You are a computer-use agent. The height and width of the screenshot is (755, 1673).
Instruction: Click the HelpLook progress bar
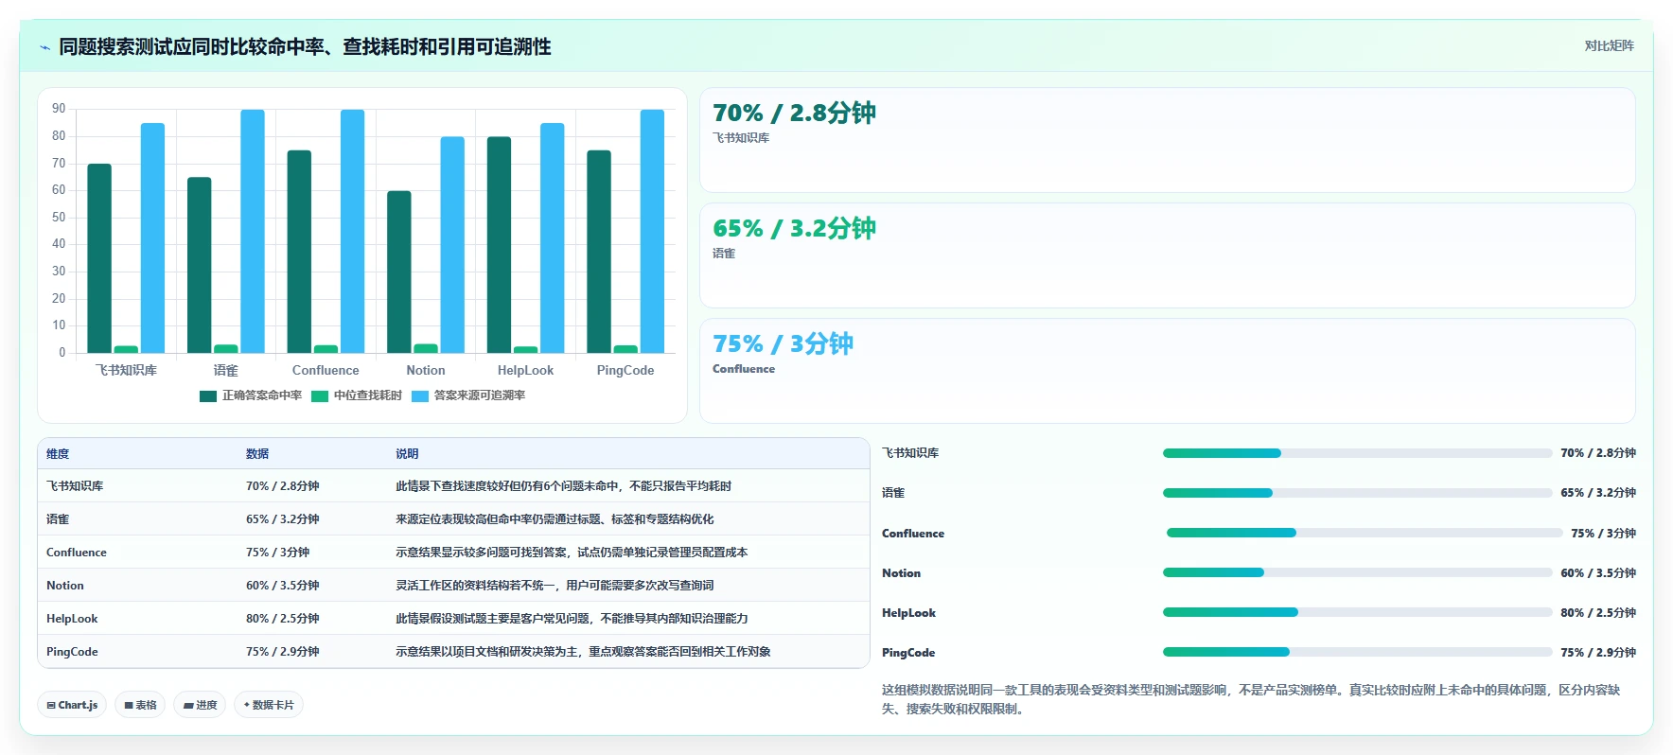pyautogui.click(x=1357, y=612)
